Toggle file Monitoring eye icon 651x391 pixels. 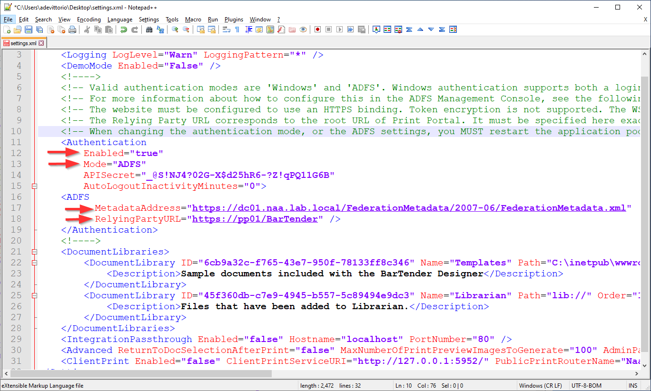[303, 29]
